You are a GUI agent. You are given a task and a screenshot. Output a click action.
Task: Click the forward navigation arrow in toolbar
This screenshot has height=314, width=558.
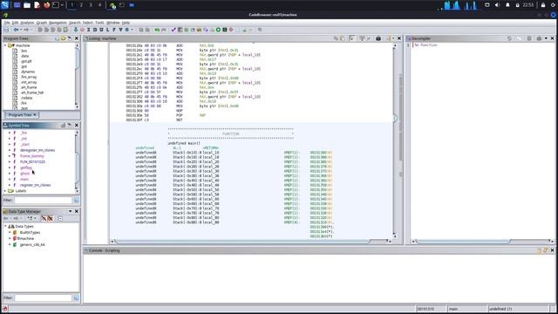click(x=26, y=30)
